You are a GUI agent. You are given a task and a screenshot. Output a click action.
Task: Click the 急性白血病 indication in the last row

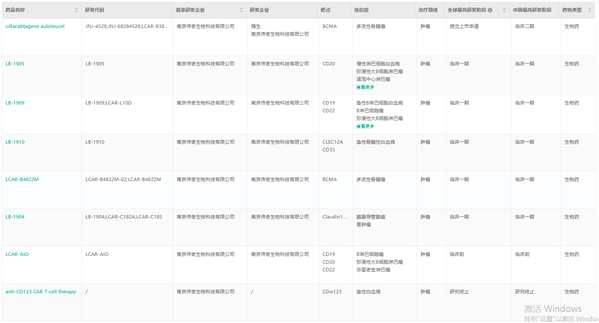tap(369, 292)
